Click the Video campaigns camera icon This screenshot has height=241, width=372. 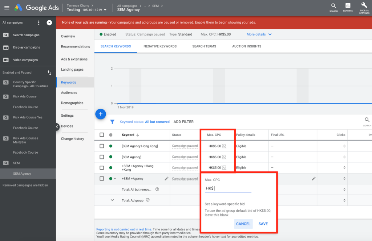click(x=6, y=60)
